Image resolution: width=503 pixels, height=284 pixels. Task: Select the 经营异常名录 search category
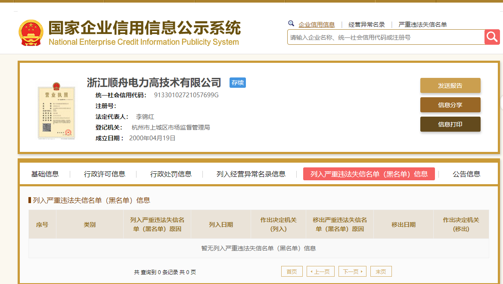tap(366, 25)
